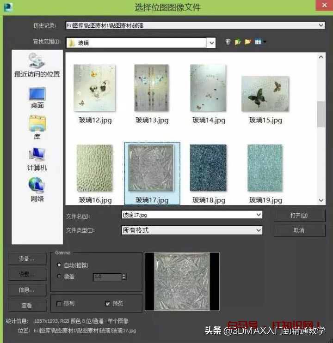The height and width of the screenshot is (343, 333).
Task: Create a new folder with the toolbar icon
Action: coord(248,42)
